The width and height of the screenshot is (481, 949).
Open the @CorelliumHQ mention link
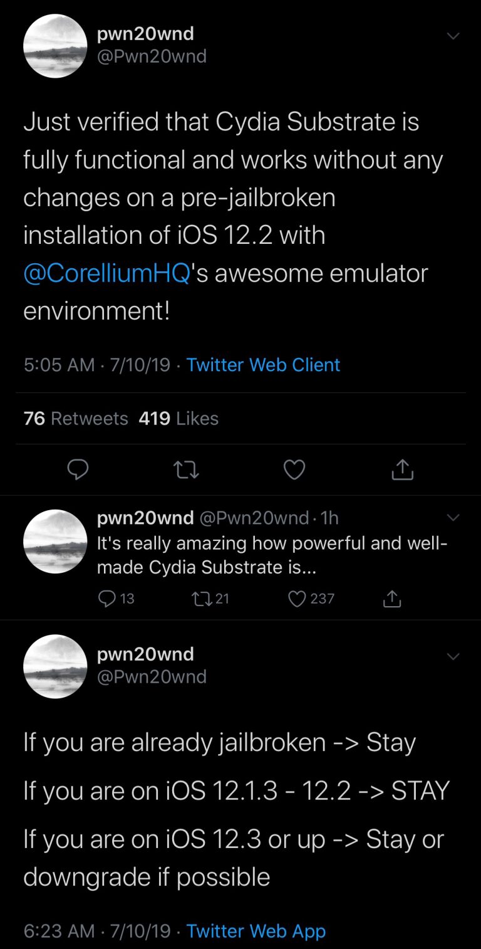[x=106, y=274]
